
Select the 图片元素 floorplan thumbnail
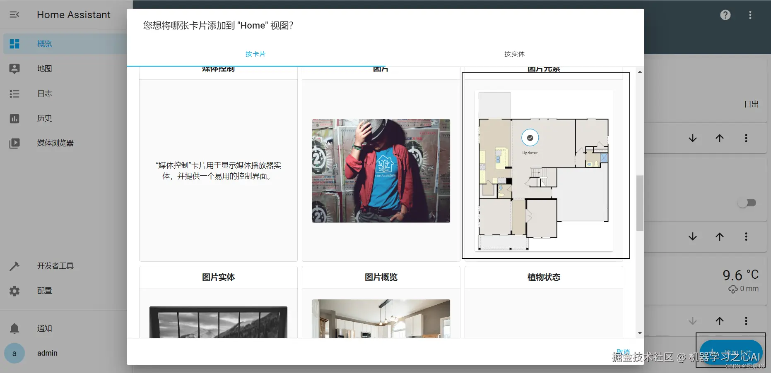click(544, 171)
